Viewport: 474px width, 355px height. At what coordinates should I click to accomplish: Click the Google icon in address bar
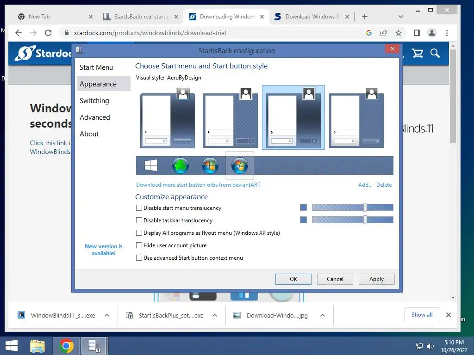coord(369,33)
